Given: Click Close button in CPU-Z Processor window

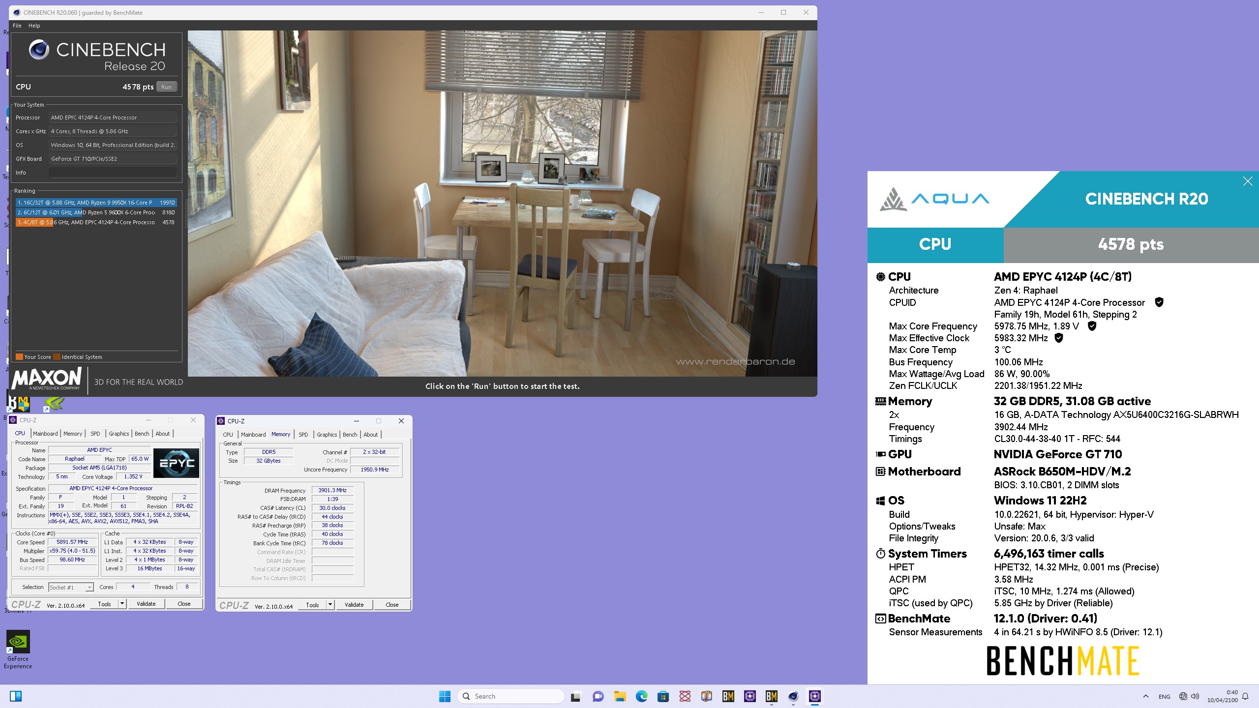Looking at the screenshot, I should pyautogui.click(x=184, y=604).
